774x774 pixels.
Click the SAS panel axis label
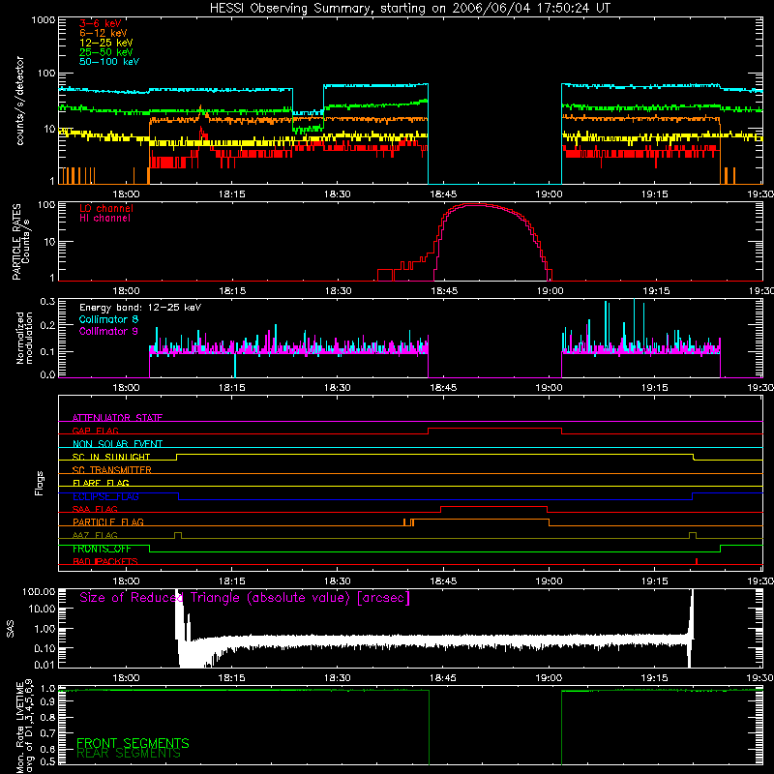pos(11,628)
